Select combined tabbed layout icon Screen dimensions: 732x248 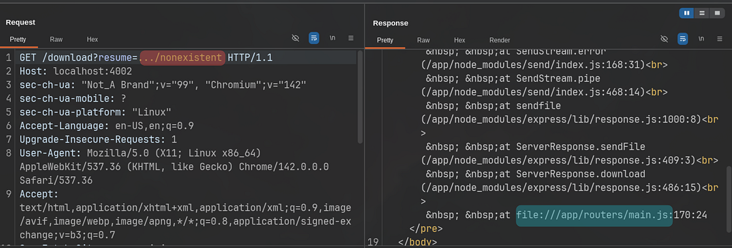[x=717, y=13]
